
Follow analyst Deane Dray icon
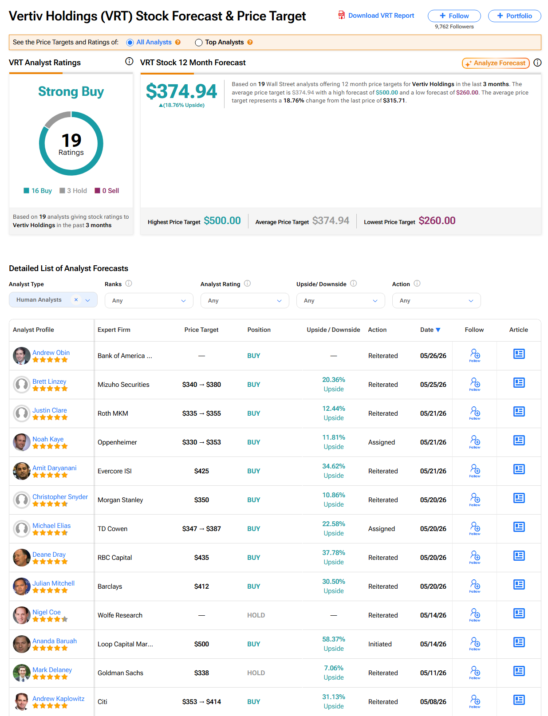click(475, 557)
